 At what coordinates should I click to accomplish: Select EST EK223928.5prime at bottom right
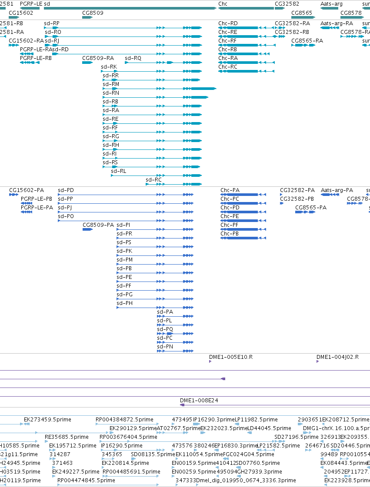327,485
